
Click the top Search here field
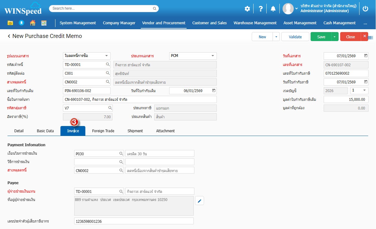click(x=104, y=8)
